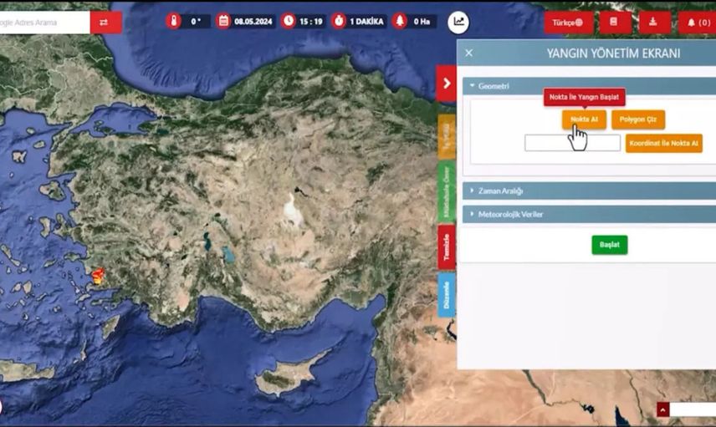This screenshot has width=716, height=427.
Task: Click the stopwatch interval icon
Action: (339, 21)
